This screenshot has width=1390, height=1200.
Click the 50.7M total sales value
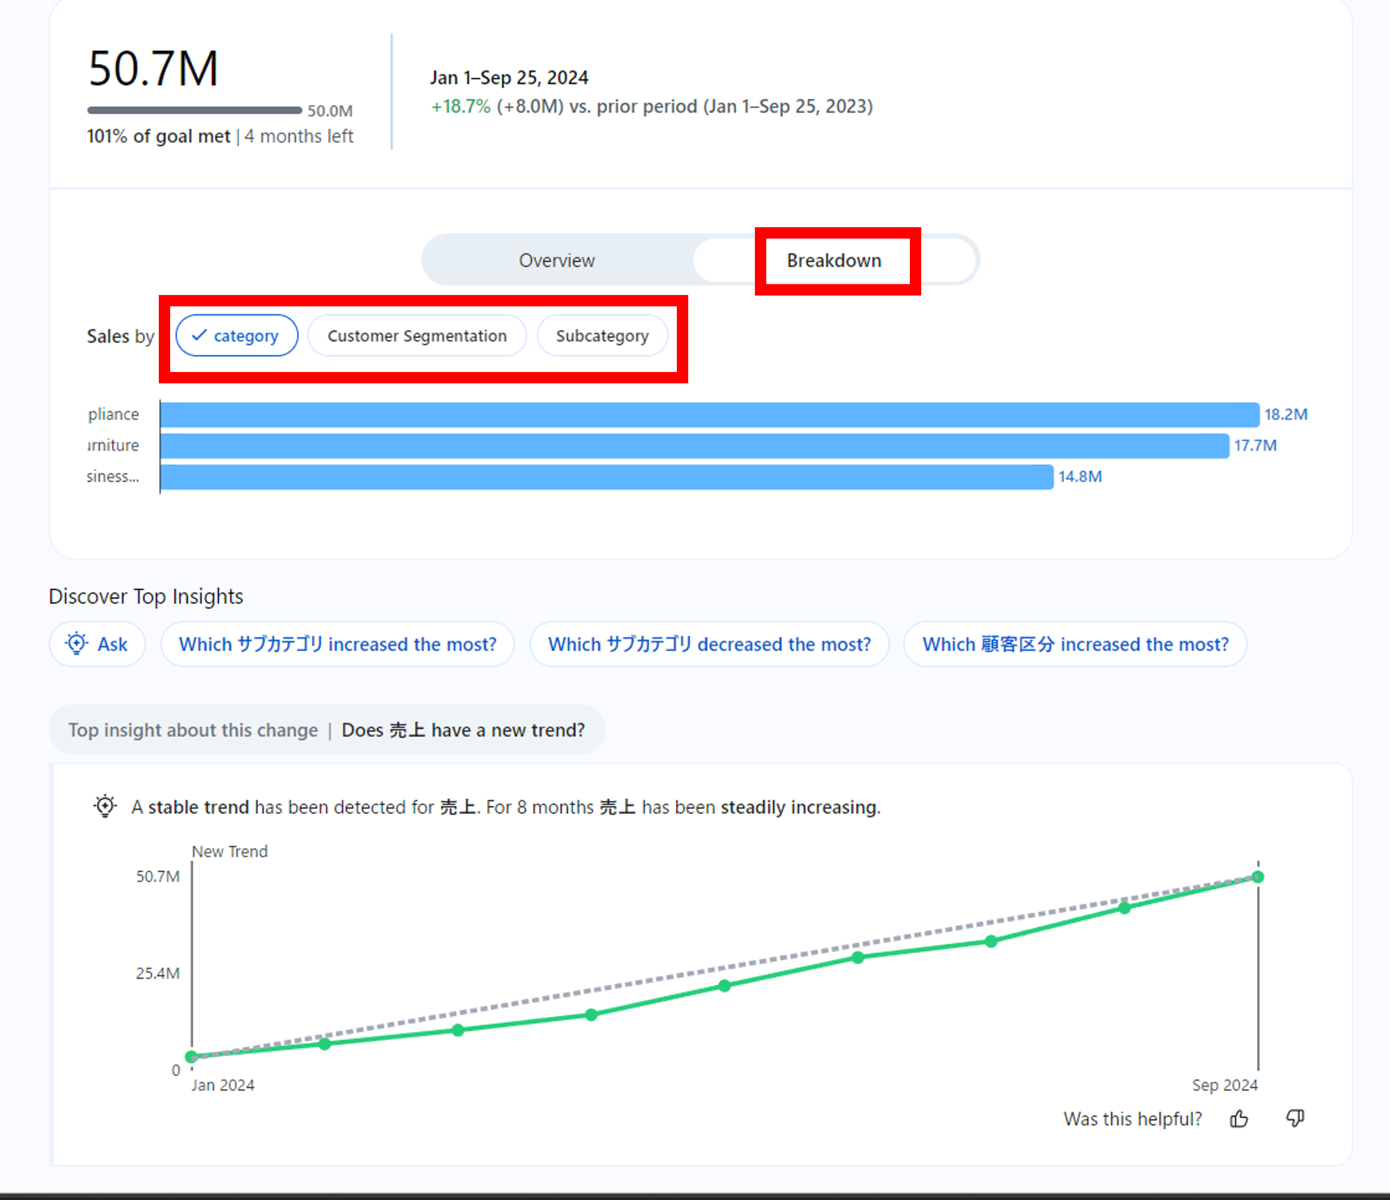(153, 68)
